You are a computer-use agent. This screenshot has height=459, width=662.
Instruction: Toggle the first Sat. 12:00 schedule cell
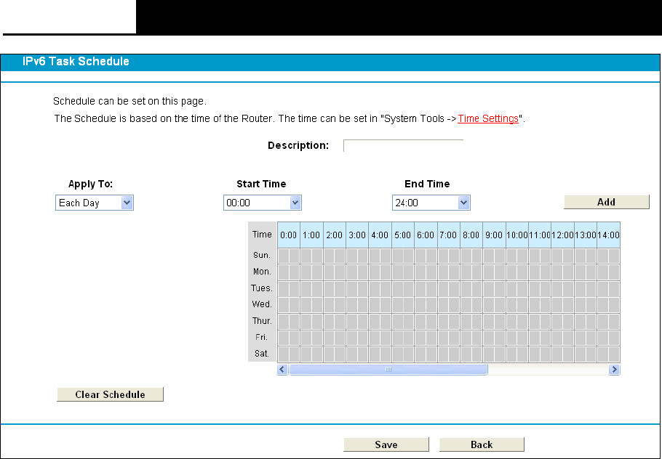coord(557,354)
